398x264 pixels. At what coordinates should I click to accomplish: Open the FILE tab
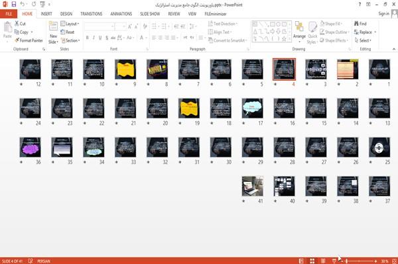(9, 14)
